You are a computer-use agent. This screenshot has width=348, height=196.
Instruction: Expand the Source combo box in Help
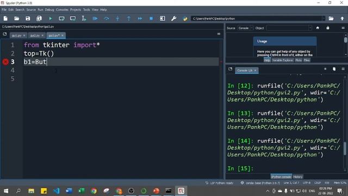coord(245,28)
